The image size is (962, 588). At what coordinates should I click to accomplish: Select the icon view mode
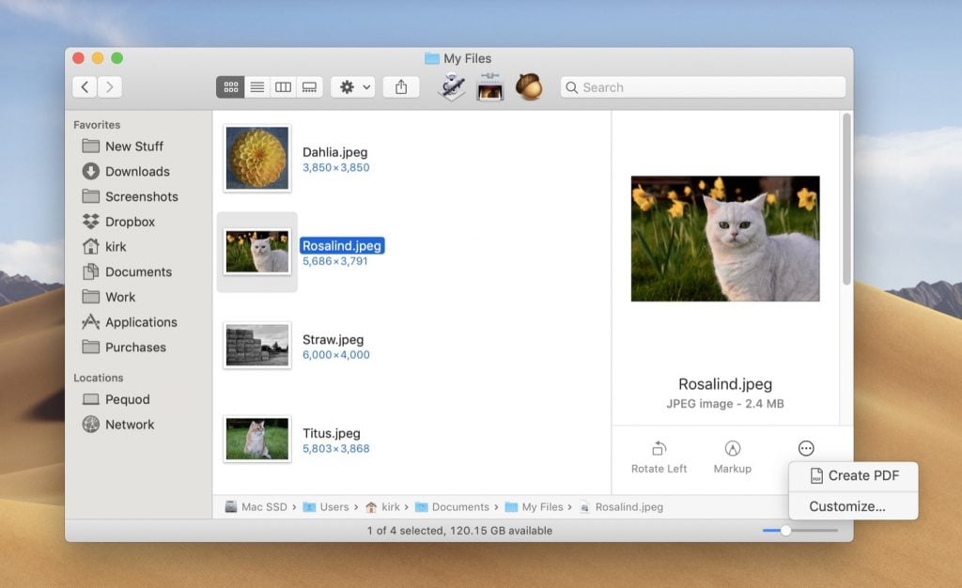coord(230,86)
